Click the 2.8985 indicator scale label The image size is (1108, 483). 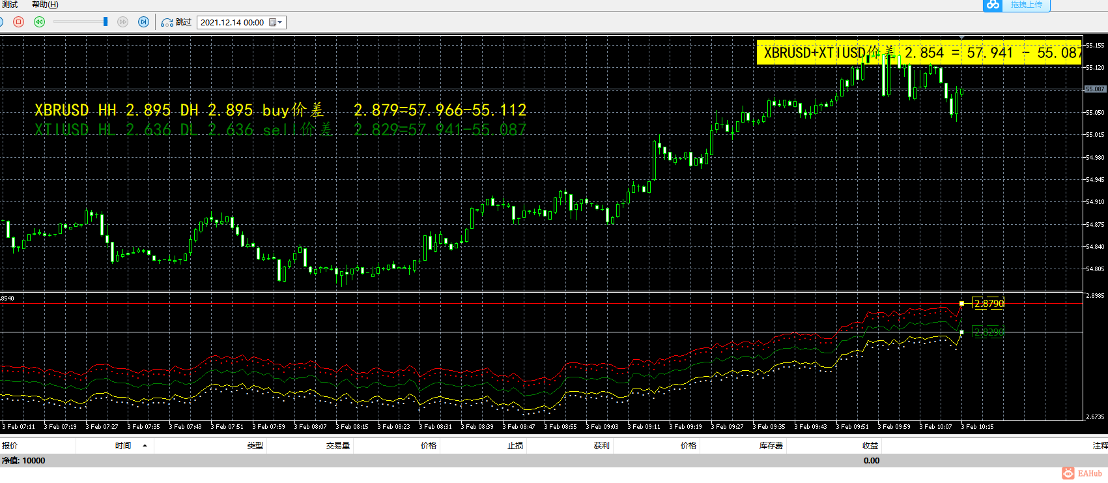click(x=1095, y=296)
